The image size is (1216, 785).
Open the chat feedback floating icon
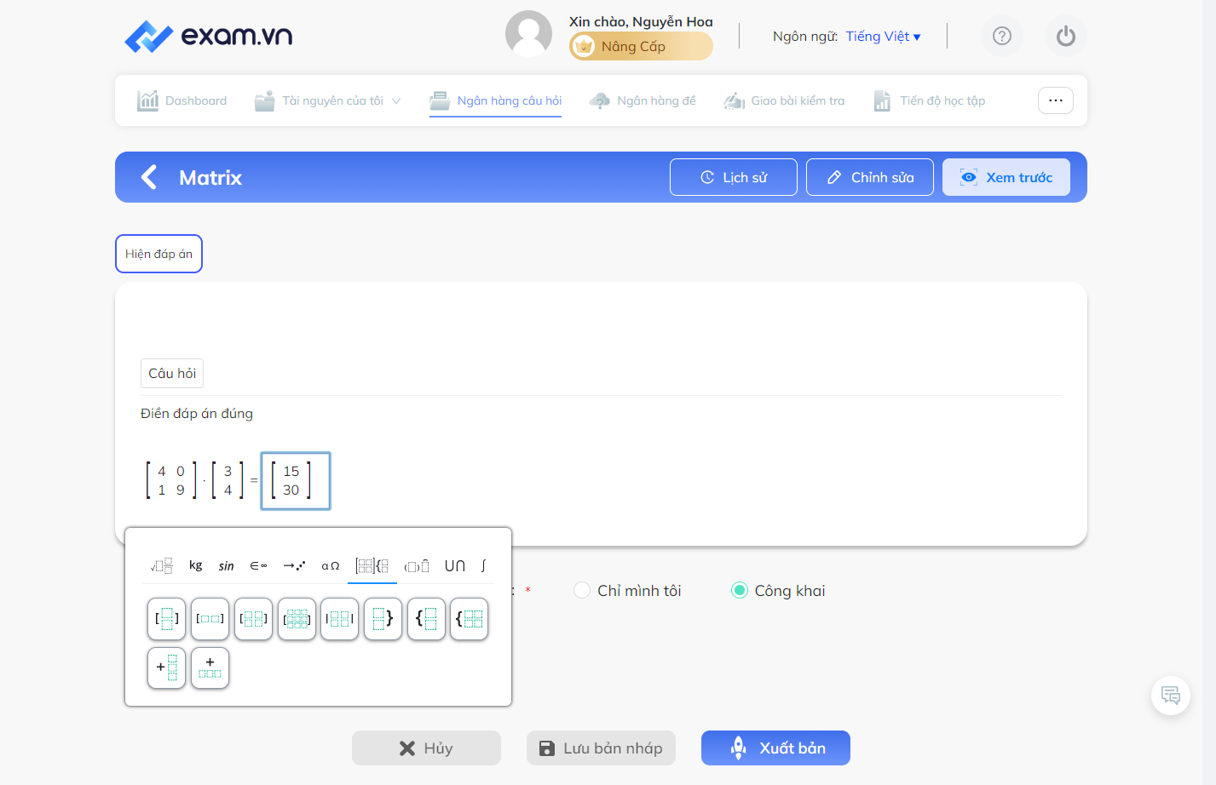1171,696
